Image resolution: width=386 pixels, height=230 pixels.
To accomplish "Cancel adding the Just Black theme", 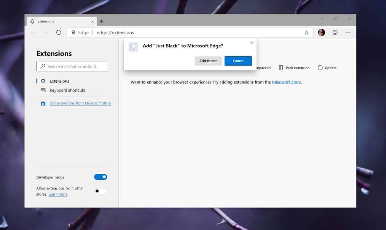I will coord(238,61).
